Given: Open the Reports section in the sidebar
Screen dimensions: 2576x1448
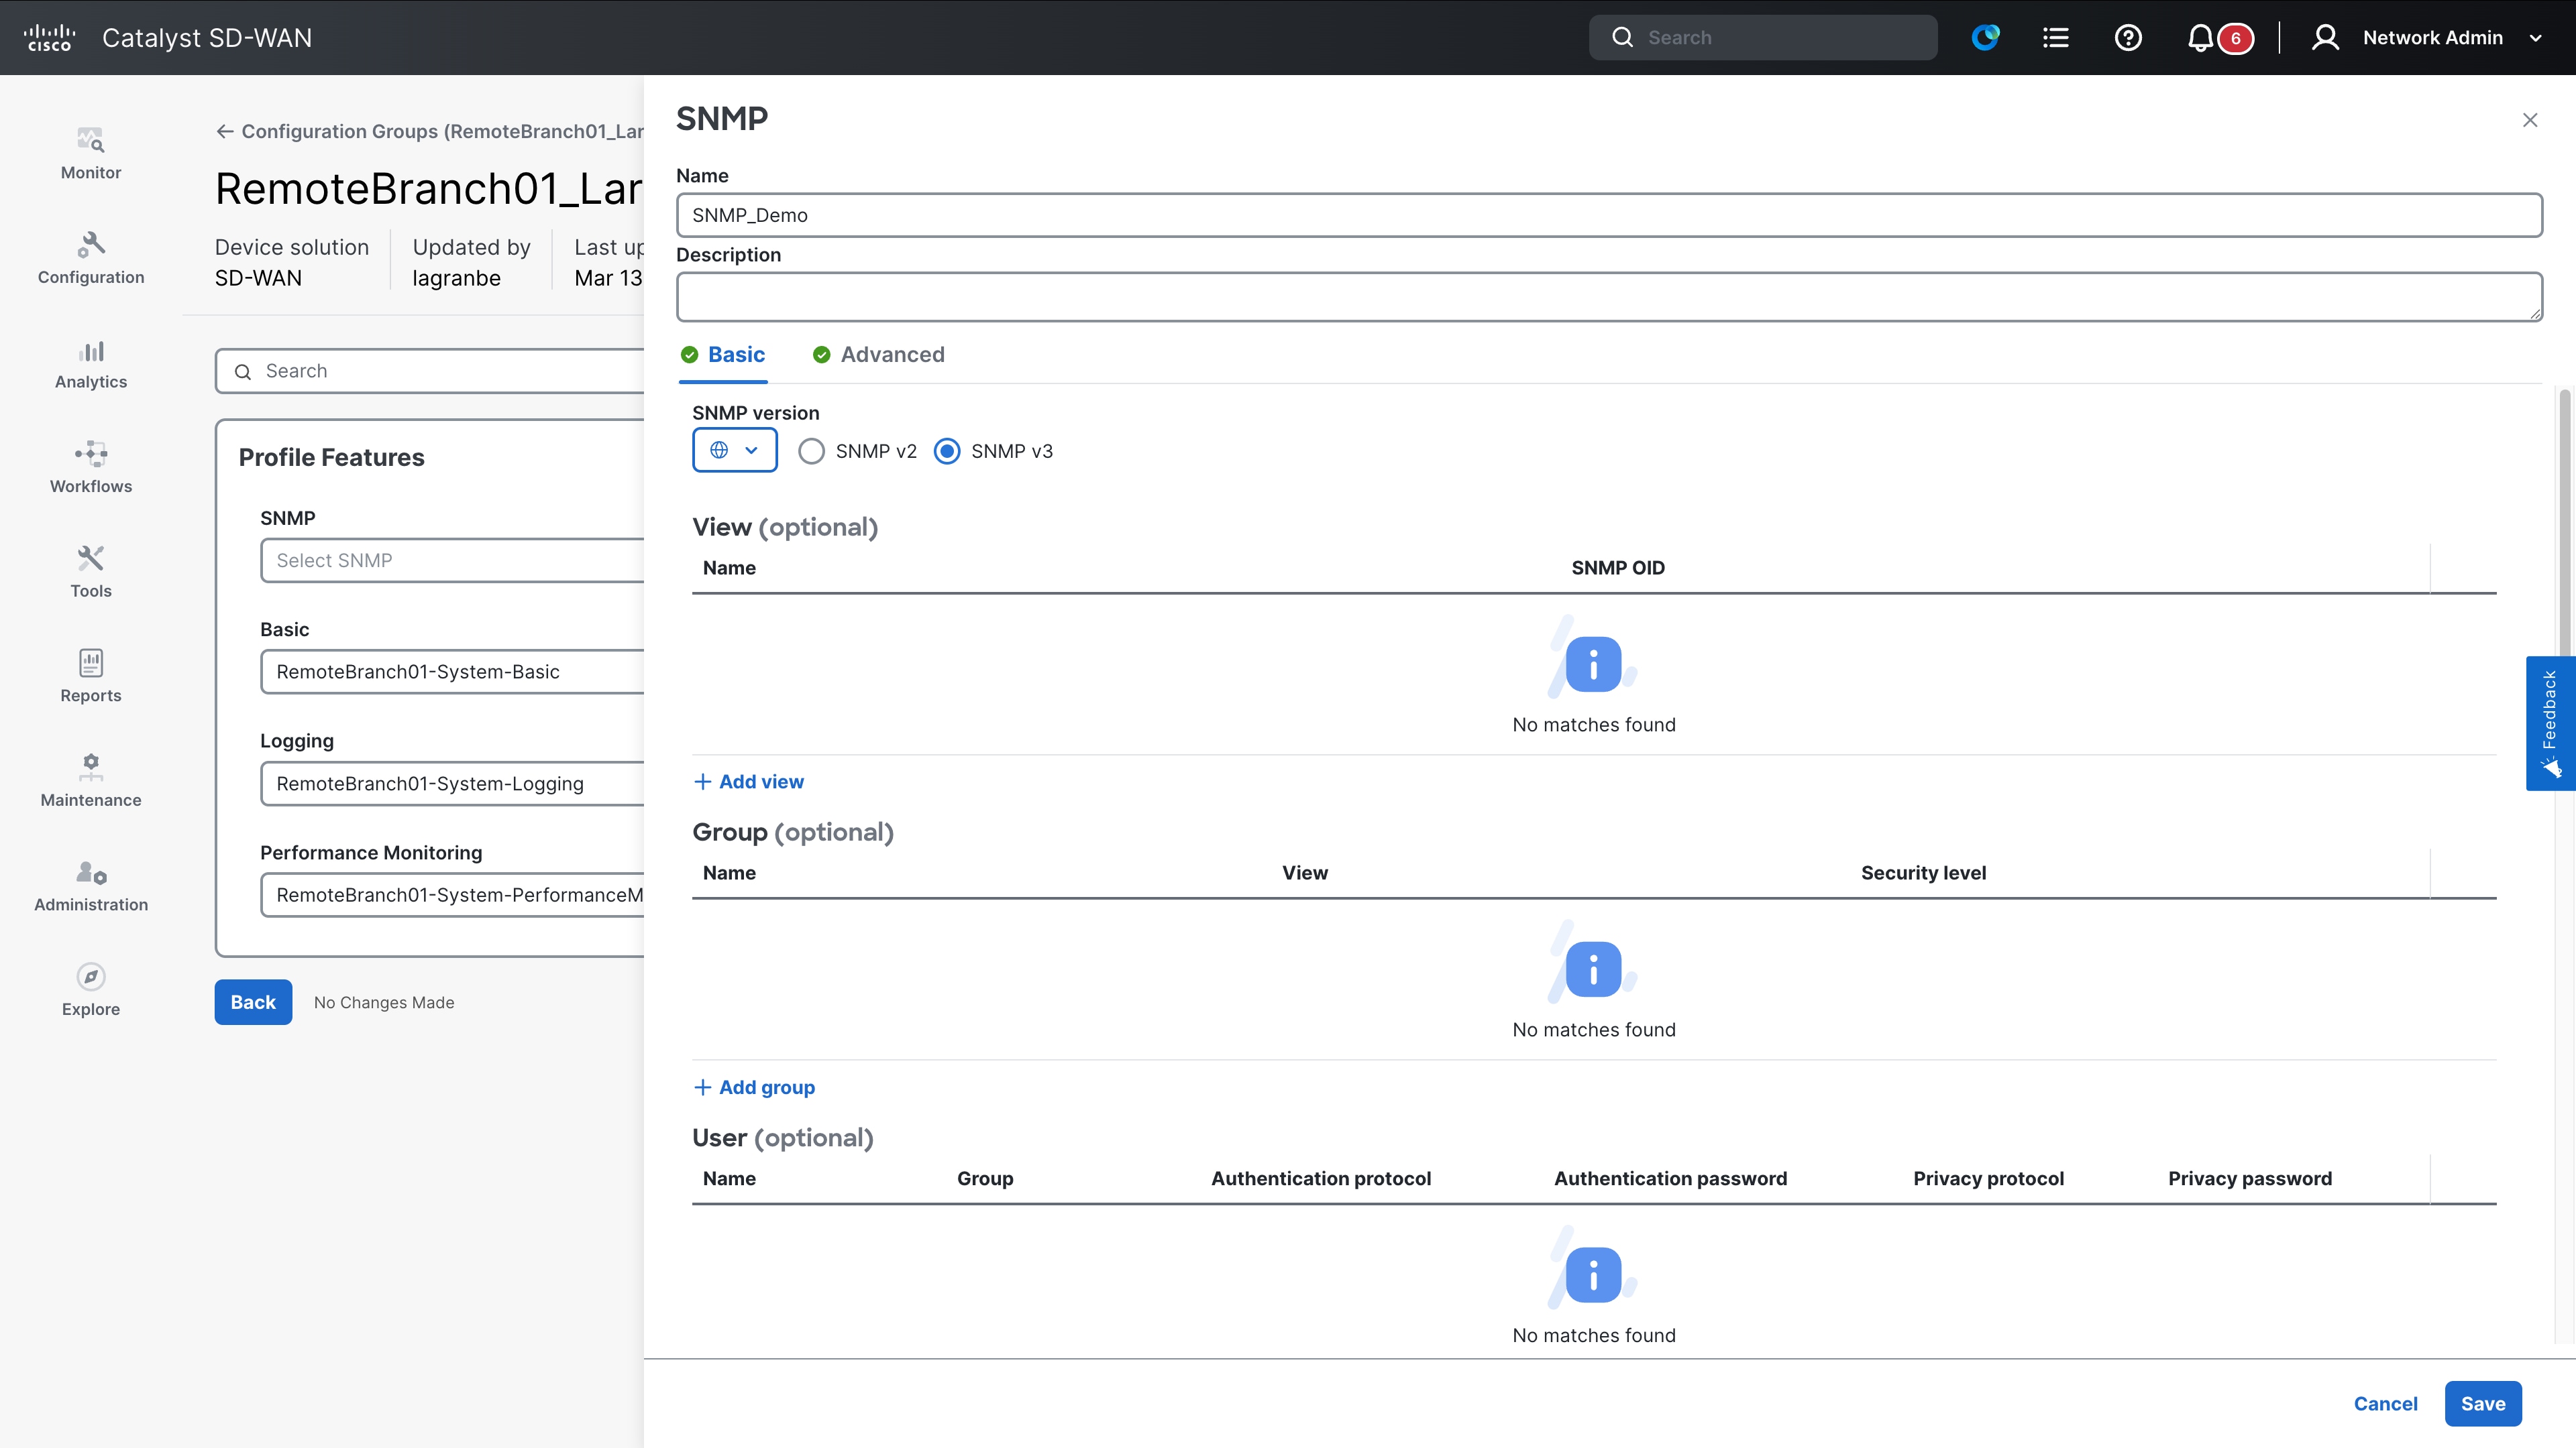Looking at the screenshot, I should click(90, 676).
